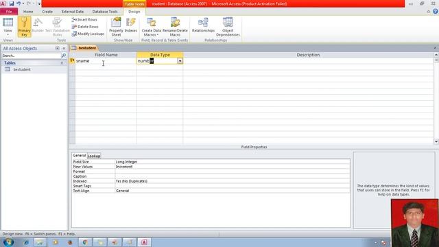Switch to the Create ribbon tab
The image size is (439, 247).
(x=47, y=12)
